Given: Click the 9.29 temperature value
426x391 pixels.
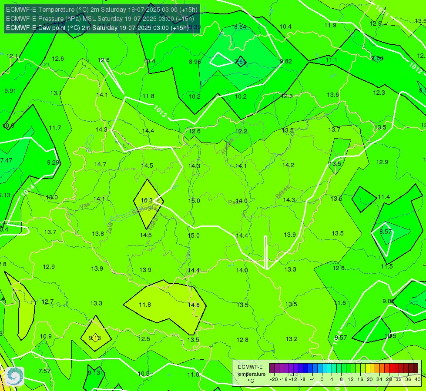Looking at the screenshot, I should (x=53, y=162).
